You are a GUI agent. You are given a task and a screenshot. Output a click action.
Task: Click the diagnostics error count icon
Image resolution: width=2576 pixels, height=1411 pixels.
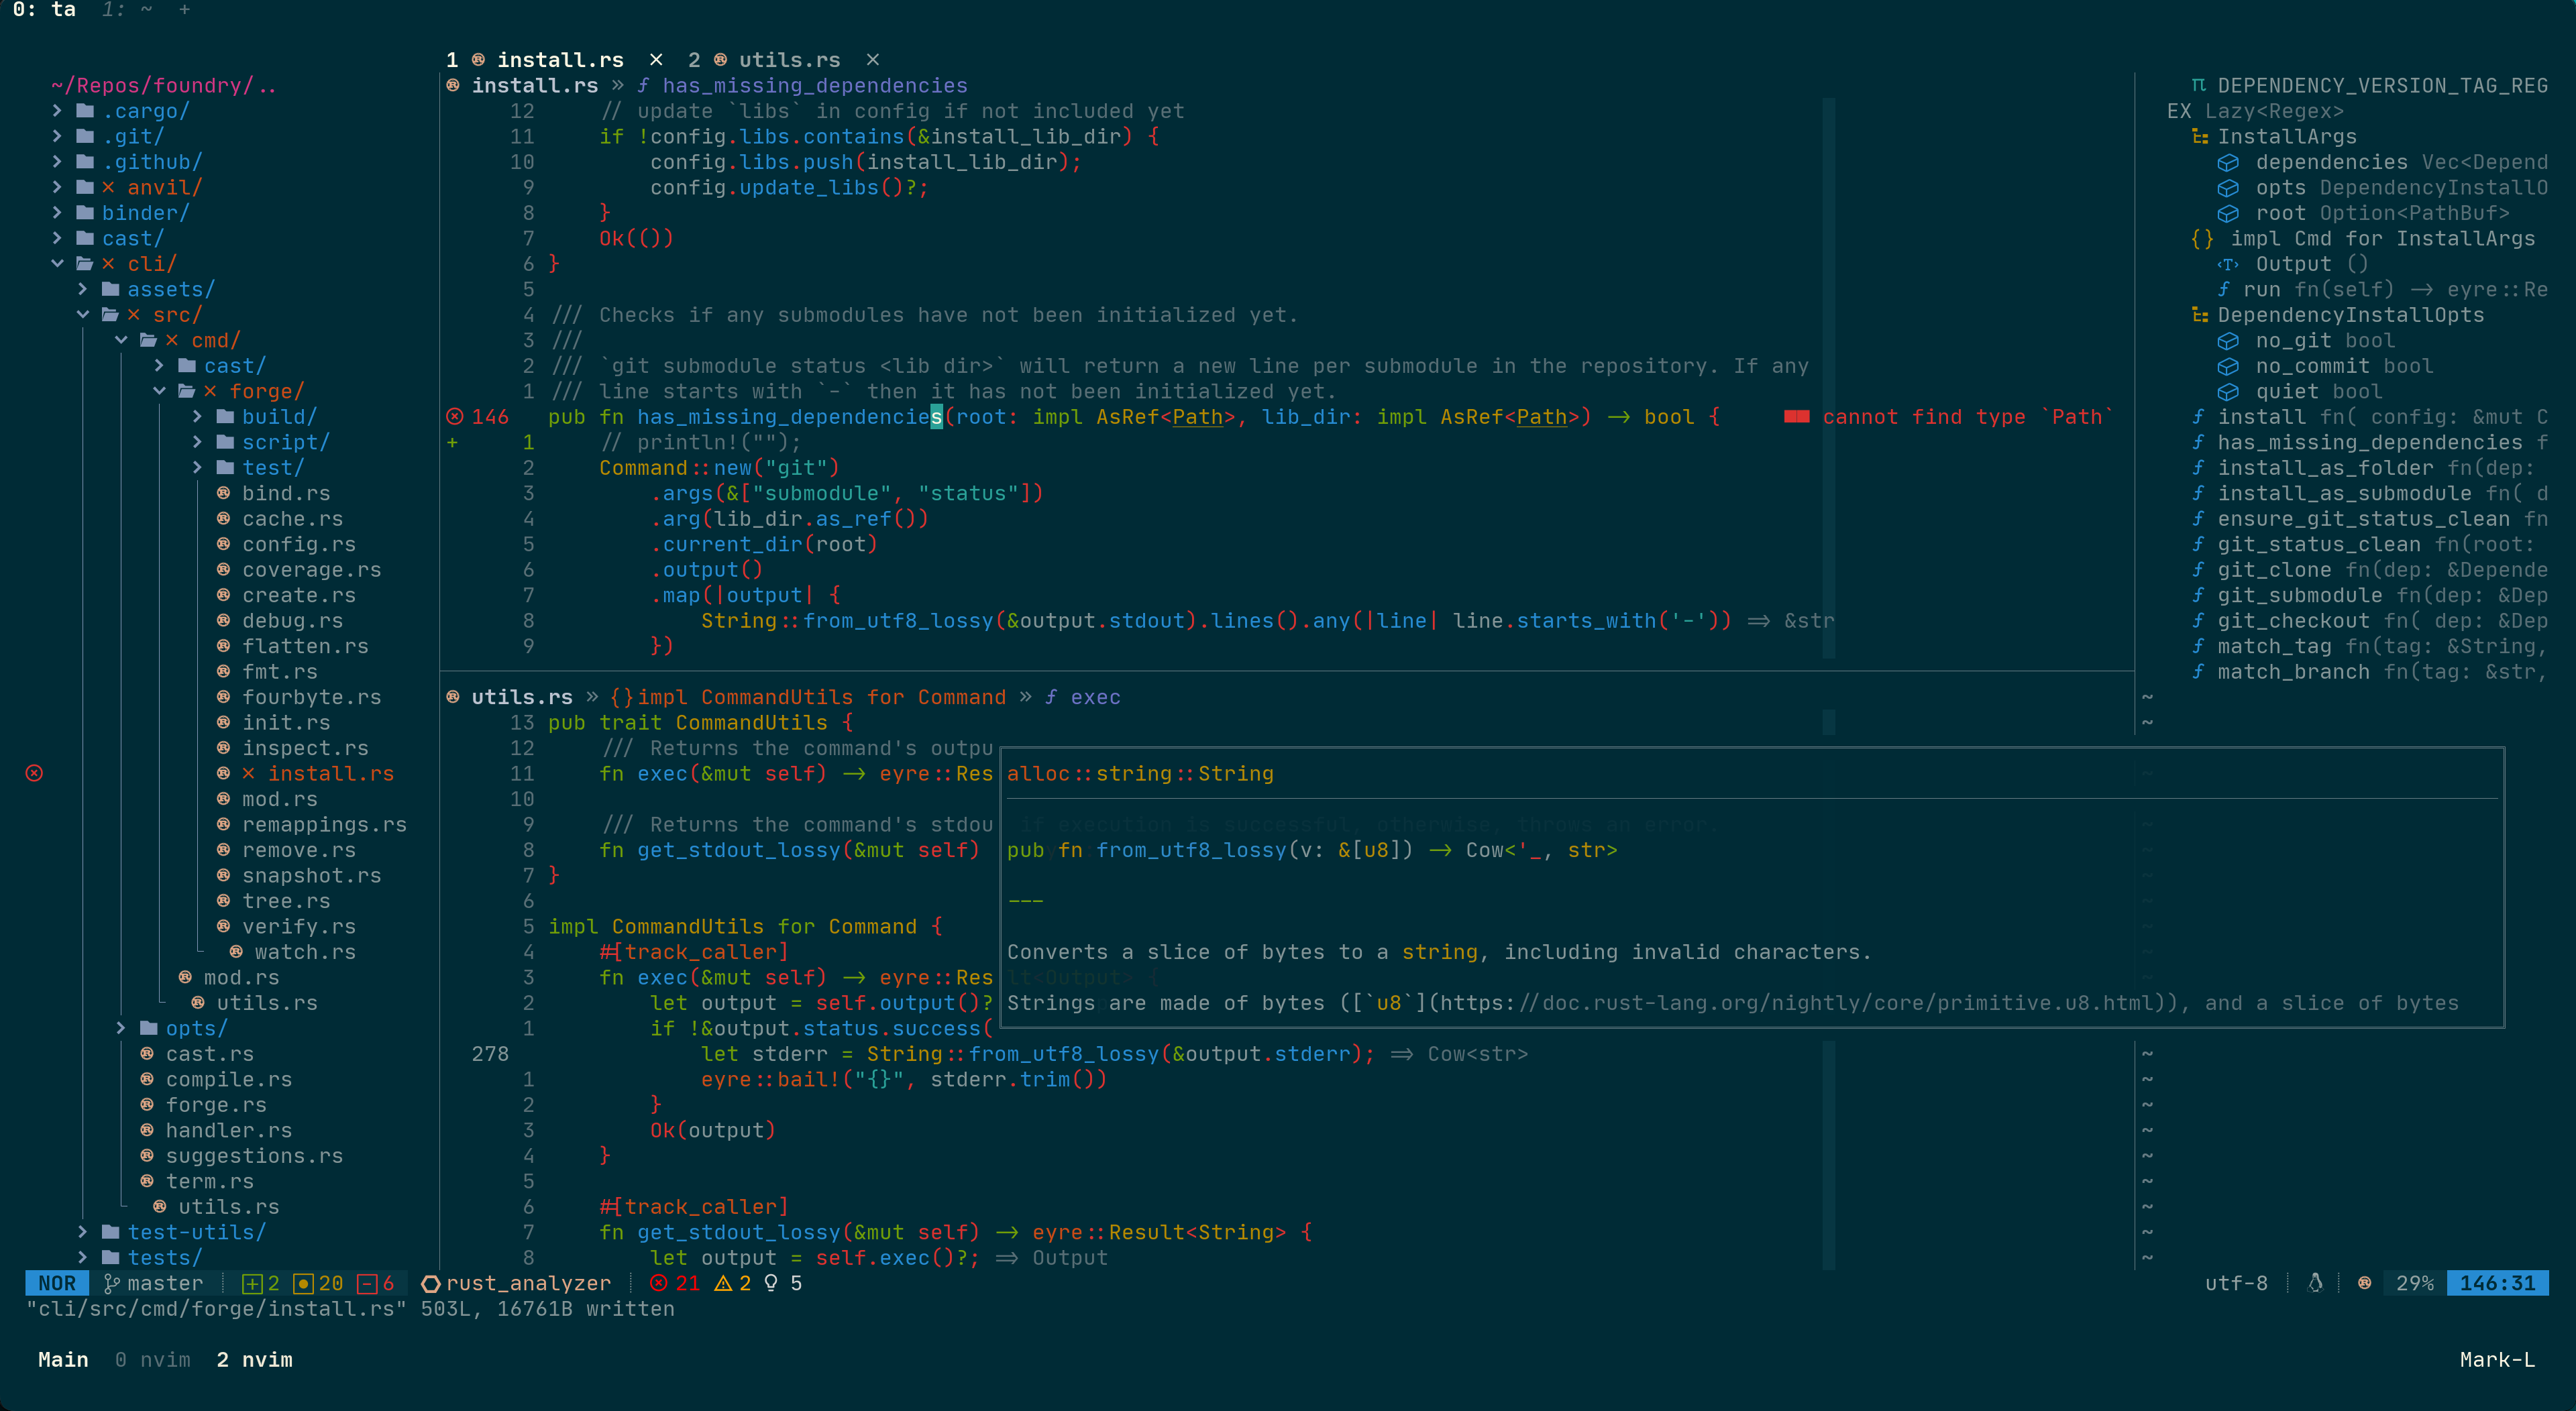[x=658, y=1283]
